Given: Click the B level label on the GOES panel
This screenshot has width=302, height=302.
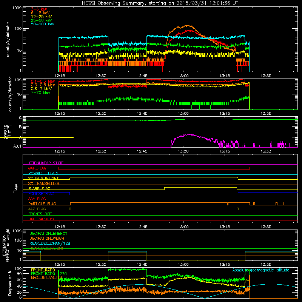Looking at the screenshot, I should (20, 127).
